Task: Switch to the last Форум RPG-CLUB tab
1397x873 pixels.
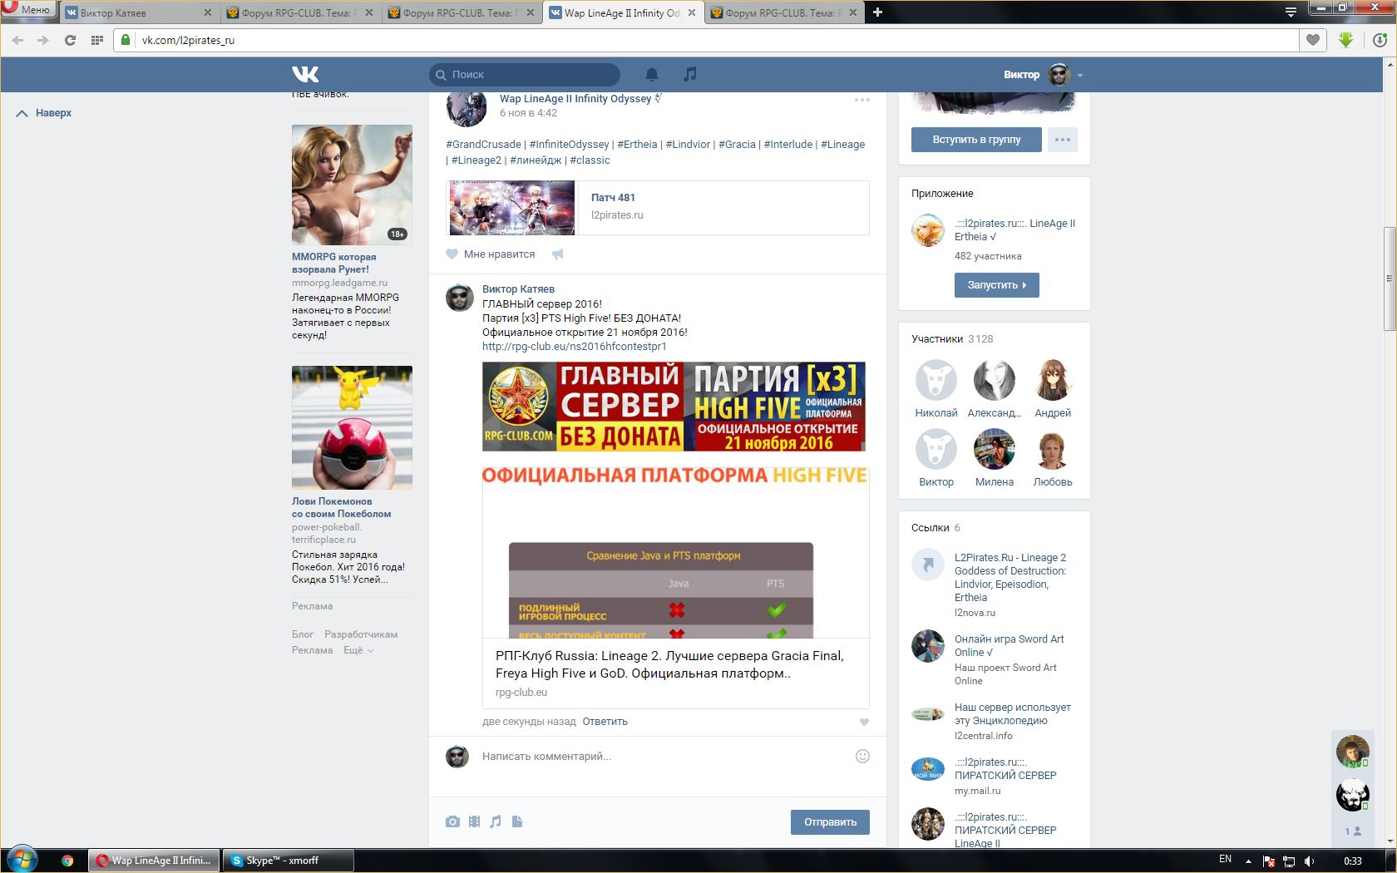Action: 784,12
